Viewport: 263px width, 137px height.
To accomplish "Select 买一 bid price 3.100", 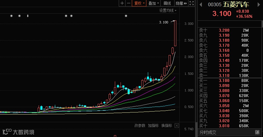I will 224,80.
